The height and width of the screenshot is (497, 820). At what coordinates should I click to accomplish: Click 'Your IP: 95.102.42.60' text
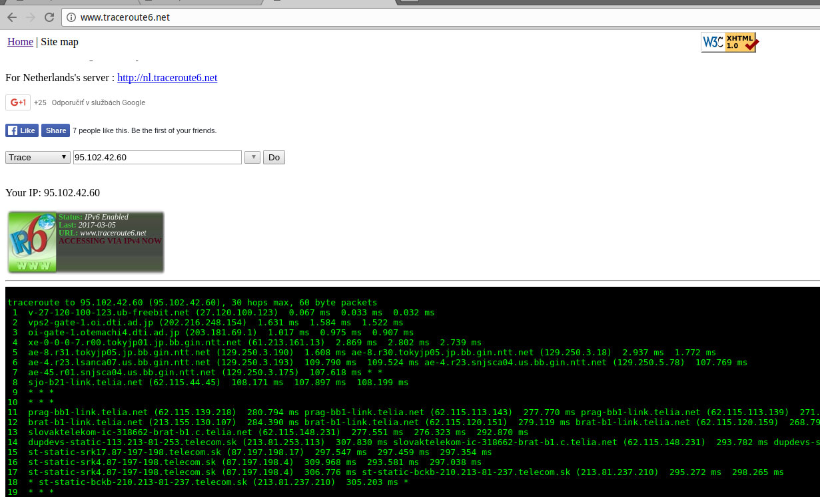[53, 193]
